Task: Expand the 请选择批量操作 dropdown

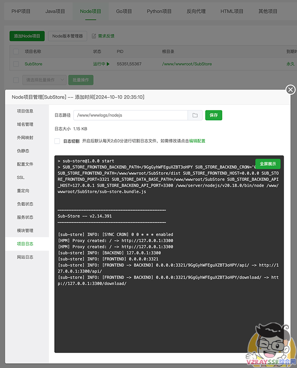Action: click(x=45, y=80)
